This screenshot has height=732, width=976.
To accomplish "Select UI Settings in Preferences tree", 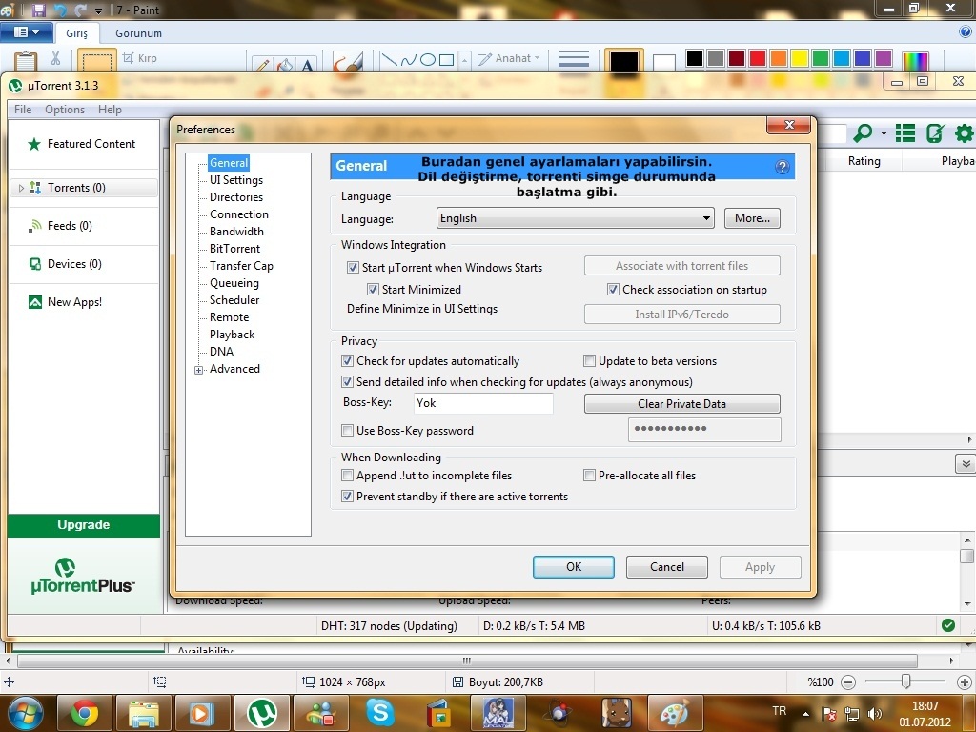I will point(236,180).
